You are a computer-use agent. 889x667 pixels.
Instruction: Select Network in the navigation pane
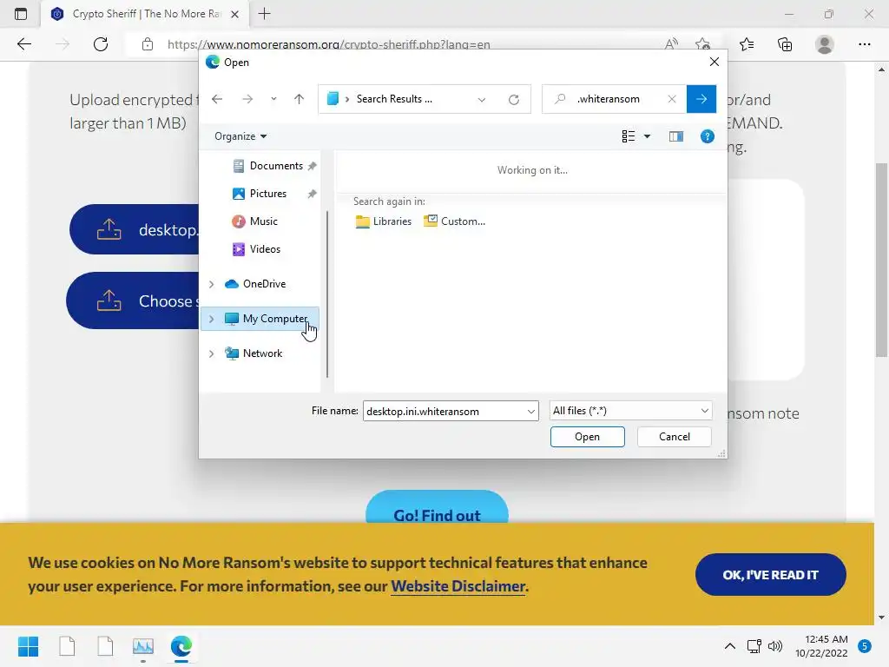pyautogui.click(x=262, y=353)
